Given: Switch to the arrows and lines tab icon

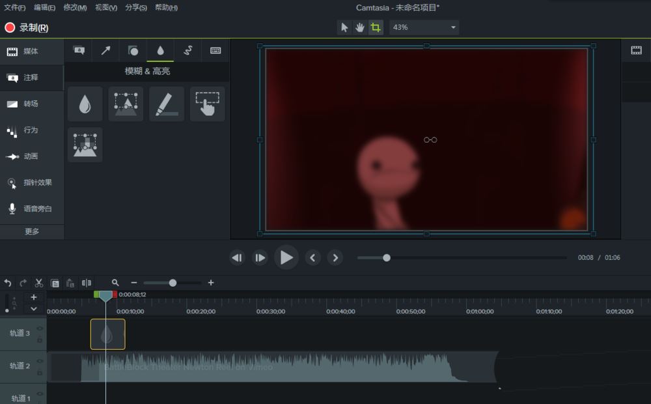Looking at the screenshot, I should [x=106, y=51].
